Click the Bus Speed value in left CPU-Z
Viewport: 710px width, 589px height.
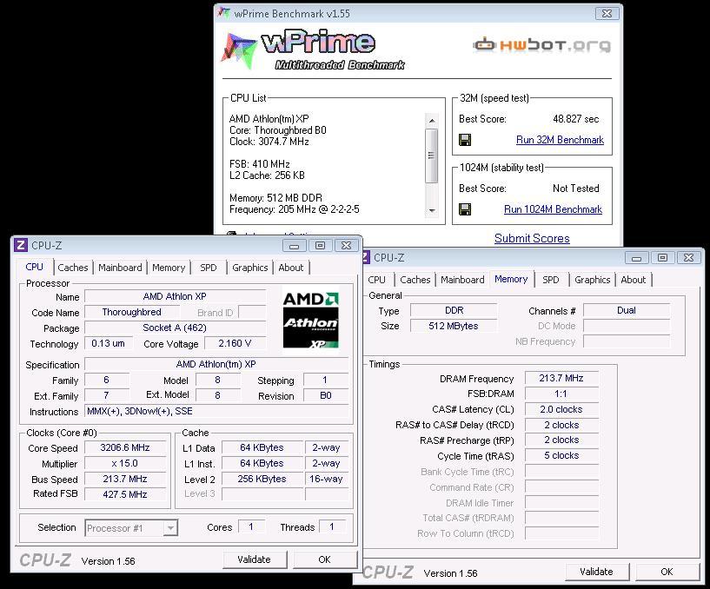125,479
